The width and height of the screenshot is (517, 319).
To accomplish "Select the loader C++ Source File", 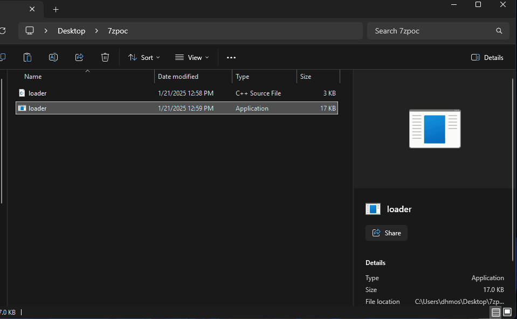I will click(x=177, y=93).
